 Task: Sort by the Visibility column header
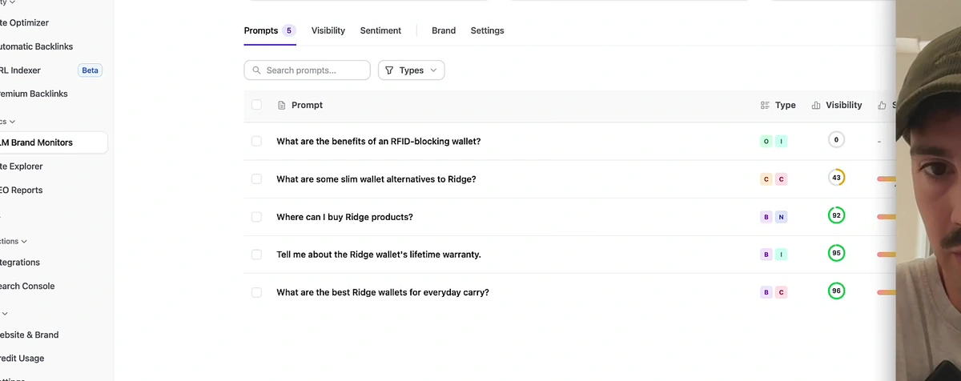pyautogui.click(x=844, y=105)
